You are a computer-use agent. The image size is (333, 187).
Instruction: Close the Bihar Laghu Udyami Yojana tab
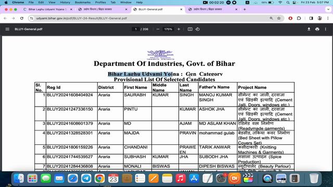71,9
